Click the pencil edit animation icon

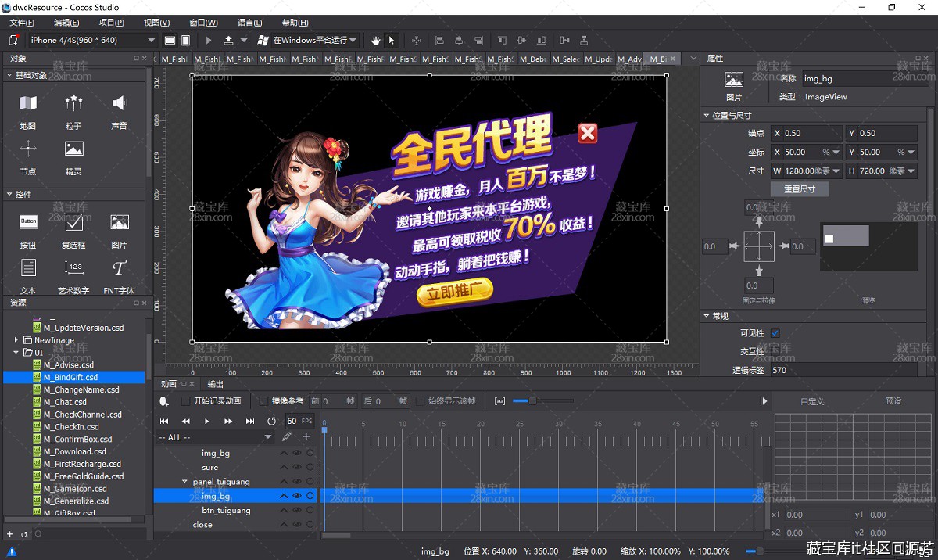(287, 436)
